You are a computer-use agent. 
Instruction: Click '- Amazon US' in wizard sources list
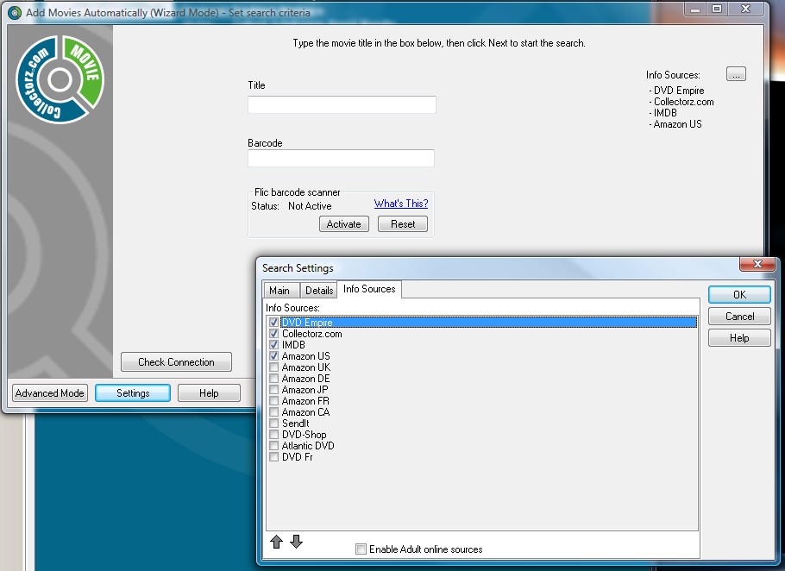pyautogui.click(x=675, y=124)
